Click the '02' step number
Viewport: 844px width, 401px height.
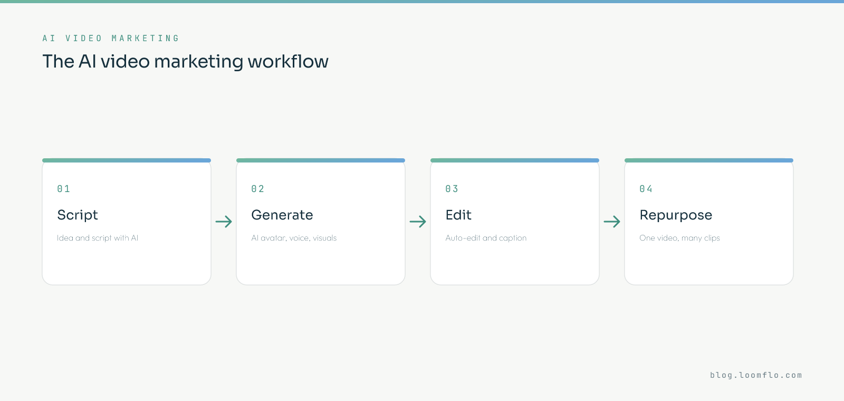click(258, 189)
